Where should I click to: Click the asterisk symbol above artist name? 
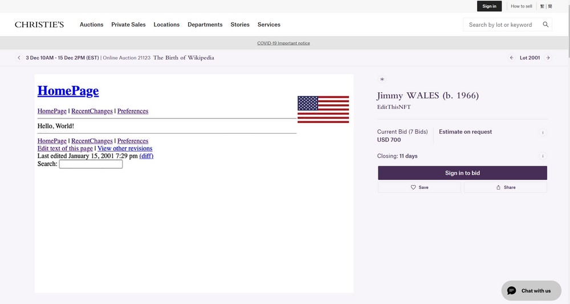(382, 79)
